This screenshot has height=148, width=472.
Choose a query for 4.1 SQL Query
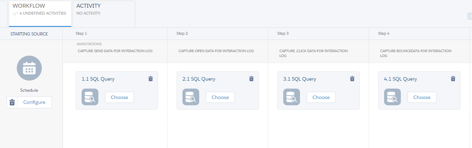tap(422, 97)
